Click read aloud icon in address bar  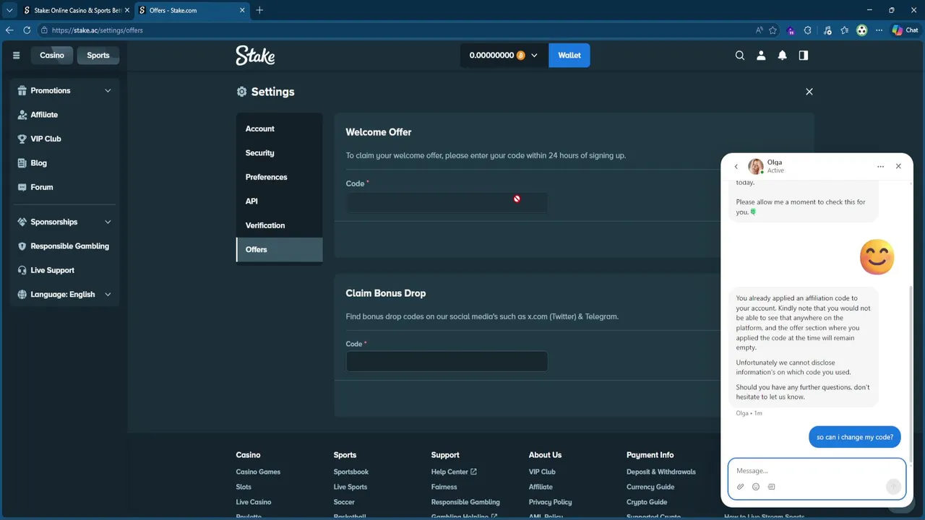point(759,30)
